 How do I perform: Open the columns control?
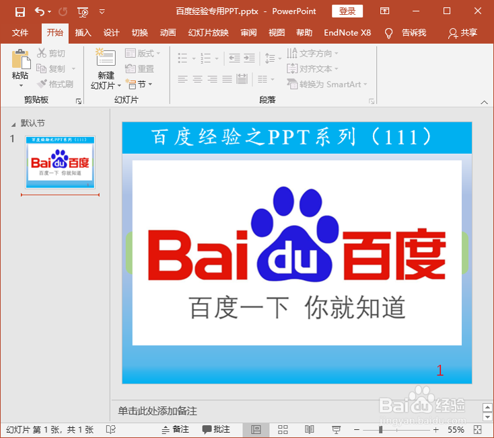266,79
